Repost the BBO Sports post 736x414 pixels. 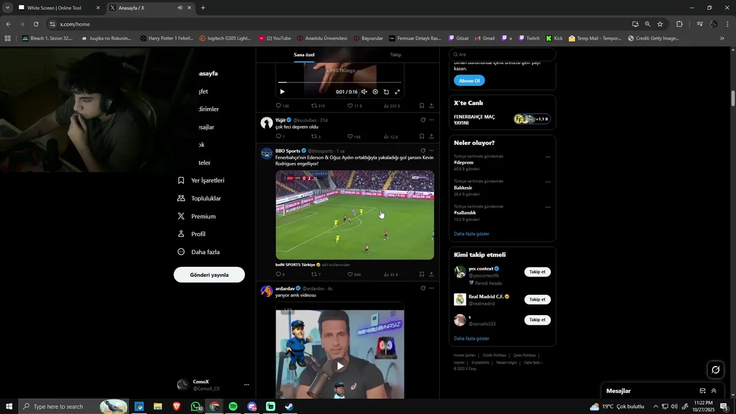tap(316, 275)
